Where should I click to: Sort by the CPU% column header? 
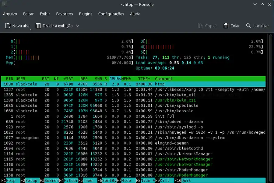pos(115,79)
